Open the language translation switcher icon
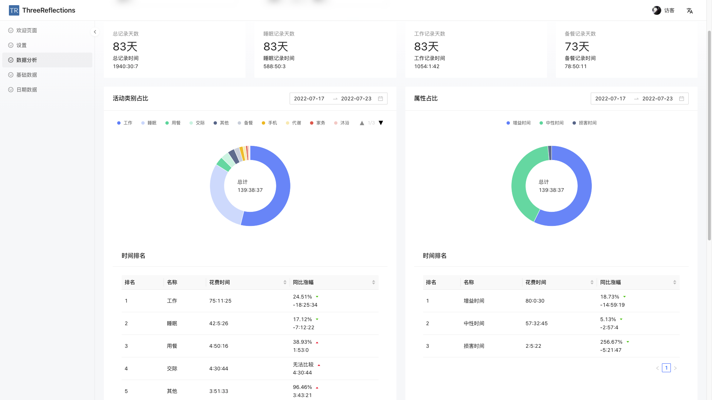This screenshot has height=400, width=712. tap(689, 11)
